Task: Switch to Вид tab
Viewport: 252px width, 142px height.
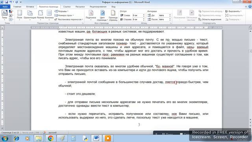Action: tap(113, 7)
